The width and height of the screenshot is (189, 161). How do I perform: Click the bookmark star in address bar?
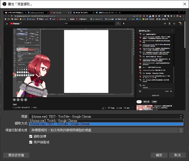140,16
